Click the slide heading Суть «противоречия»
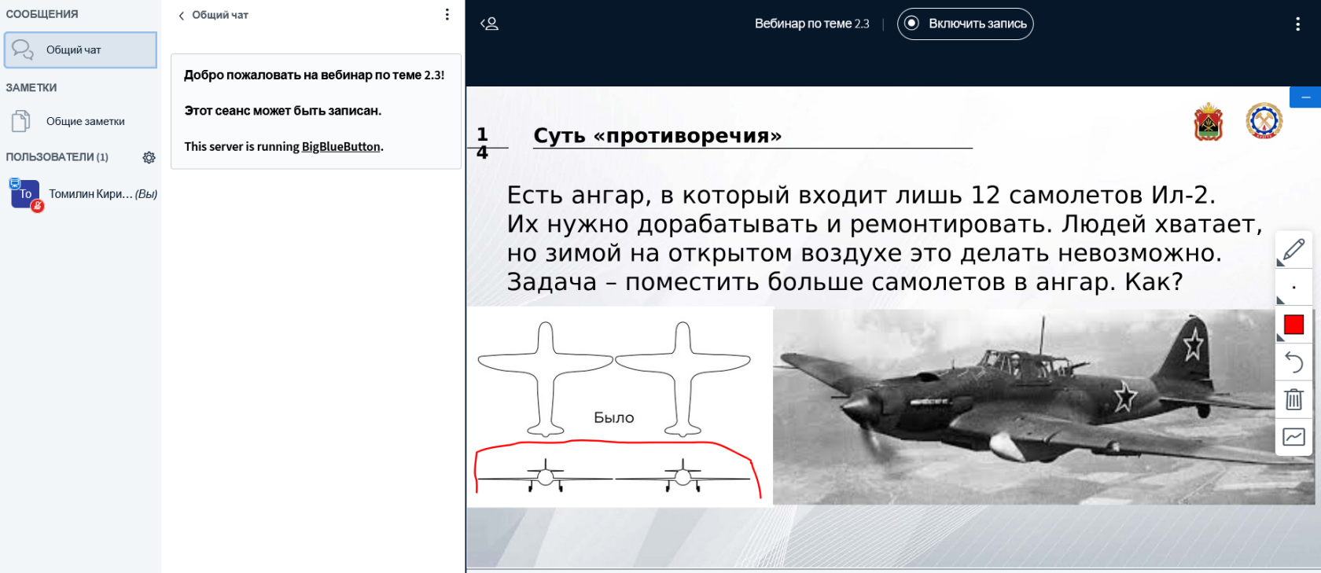 [x=657, y=135]
